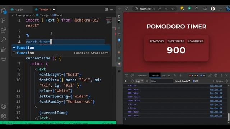Add this page to favorites
This screenshot has height=129, width=230.
point(173,9)
